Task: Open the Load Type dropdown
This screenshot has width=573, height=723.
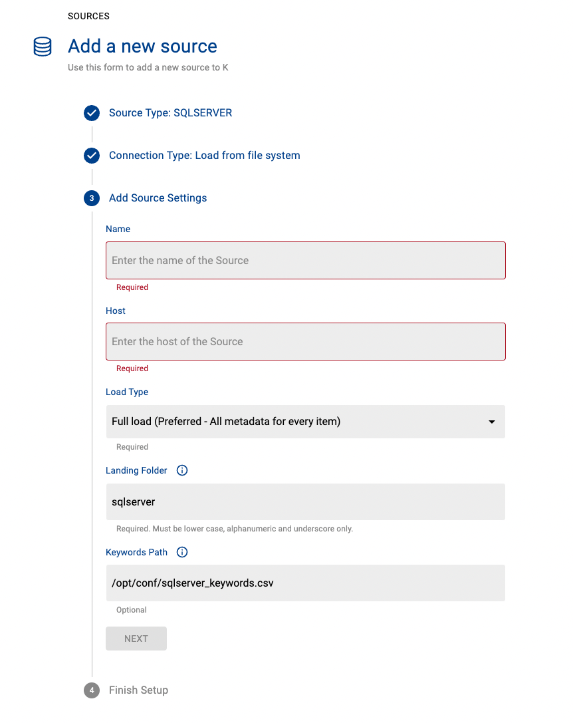Action: click(x=305, y=421)
